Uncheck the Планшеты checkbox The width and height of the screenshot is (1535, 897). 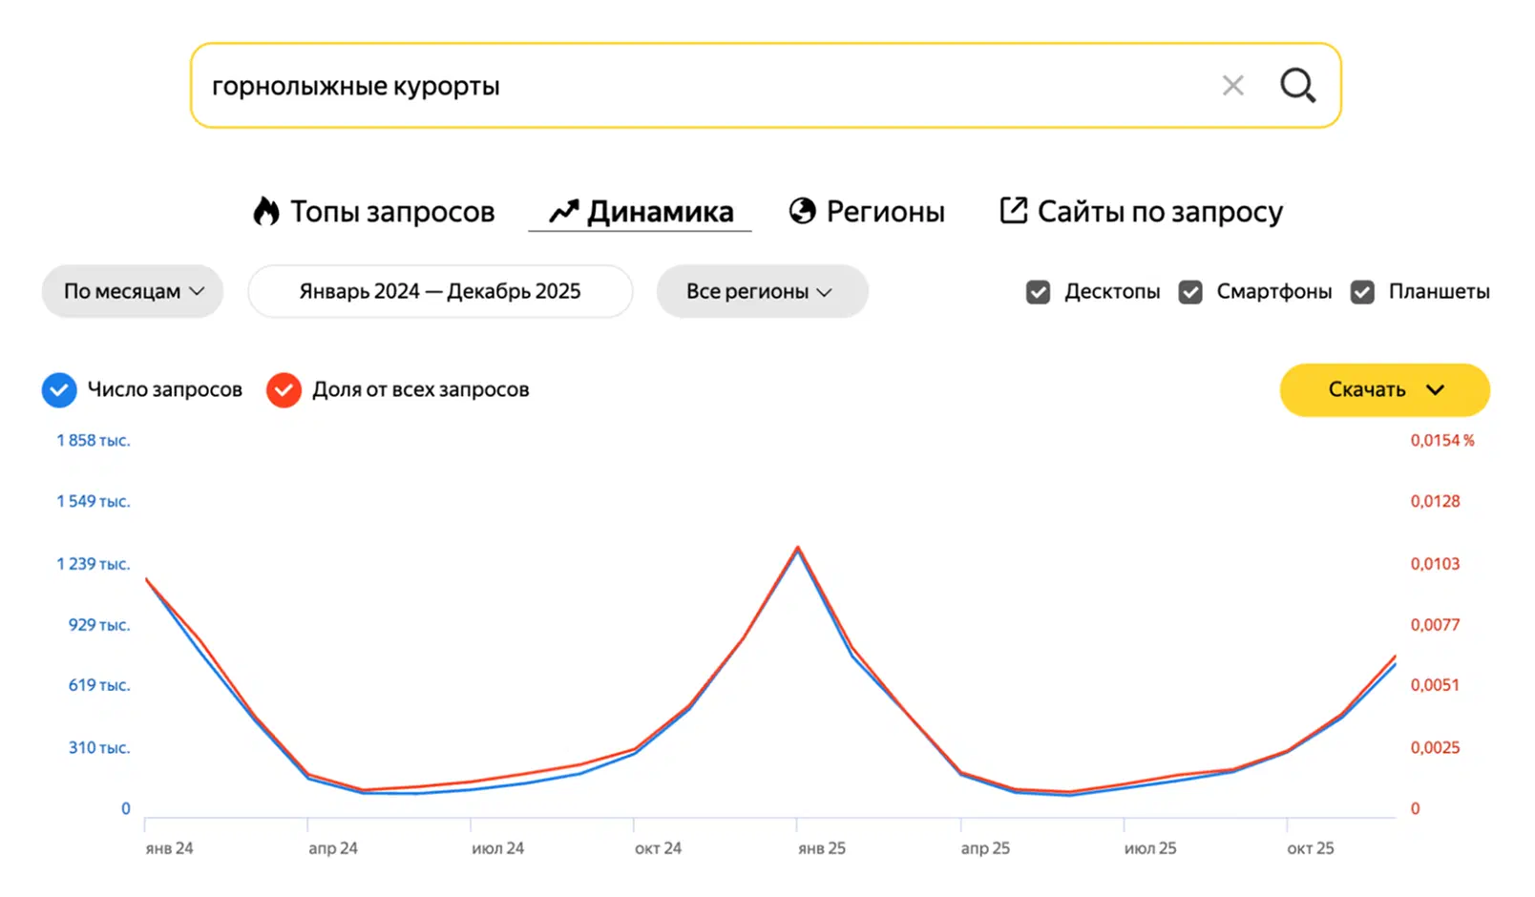tap(1362, 292)
